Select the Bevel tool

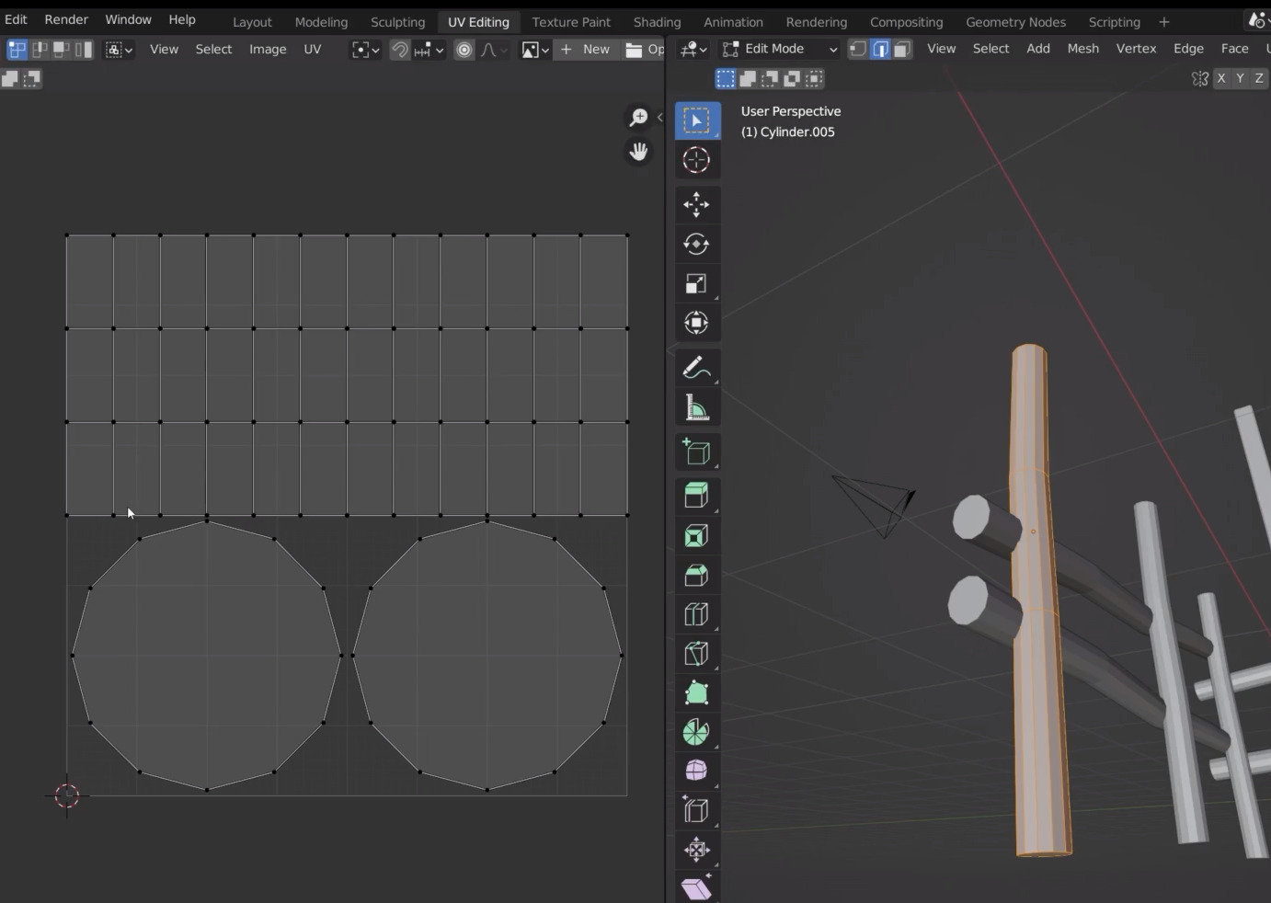tap(696, 575)
